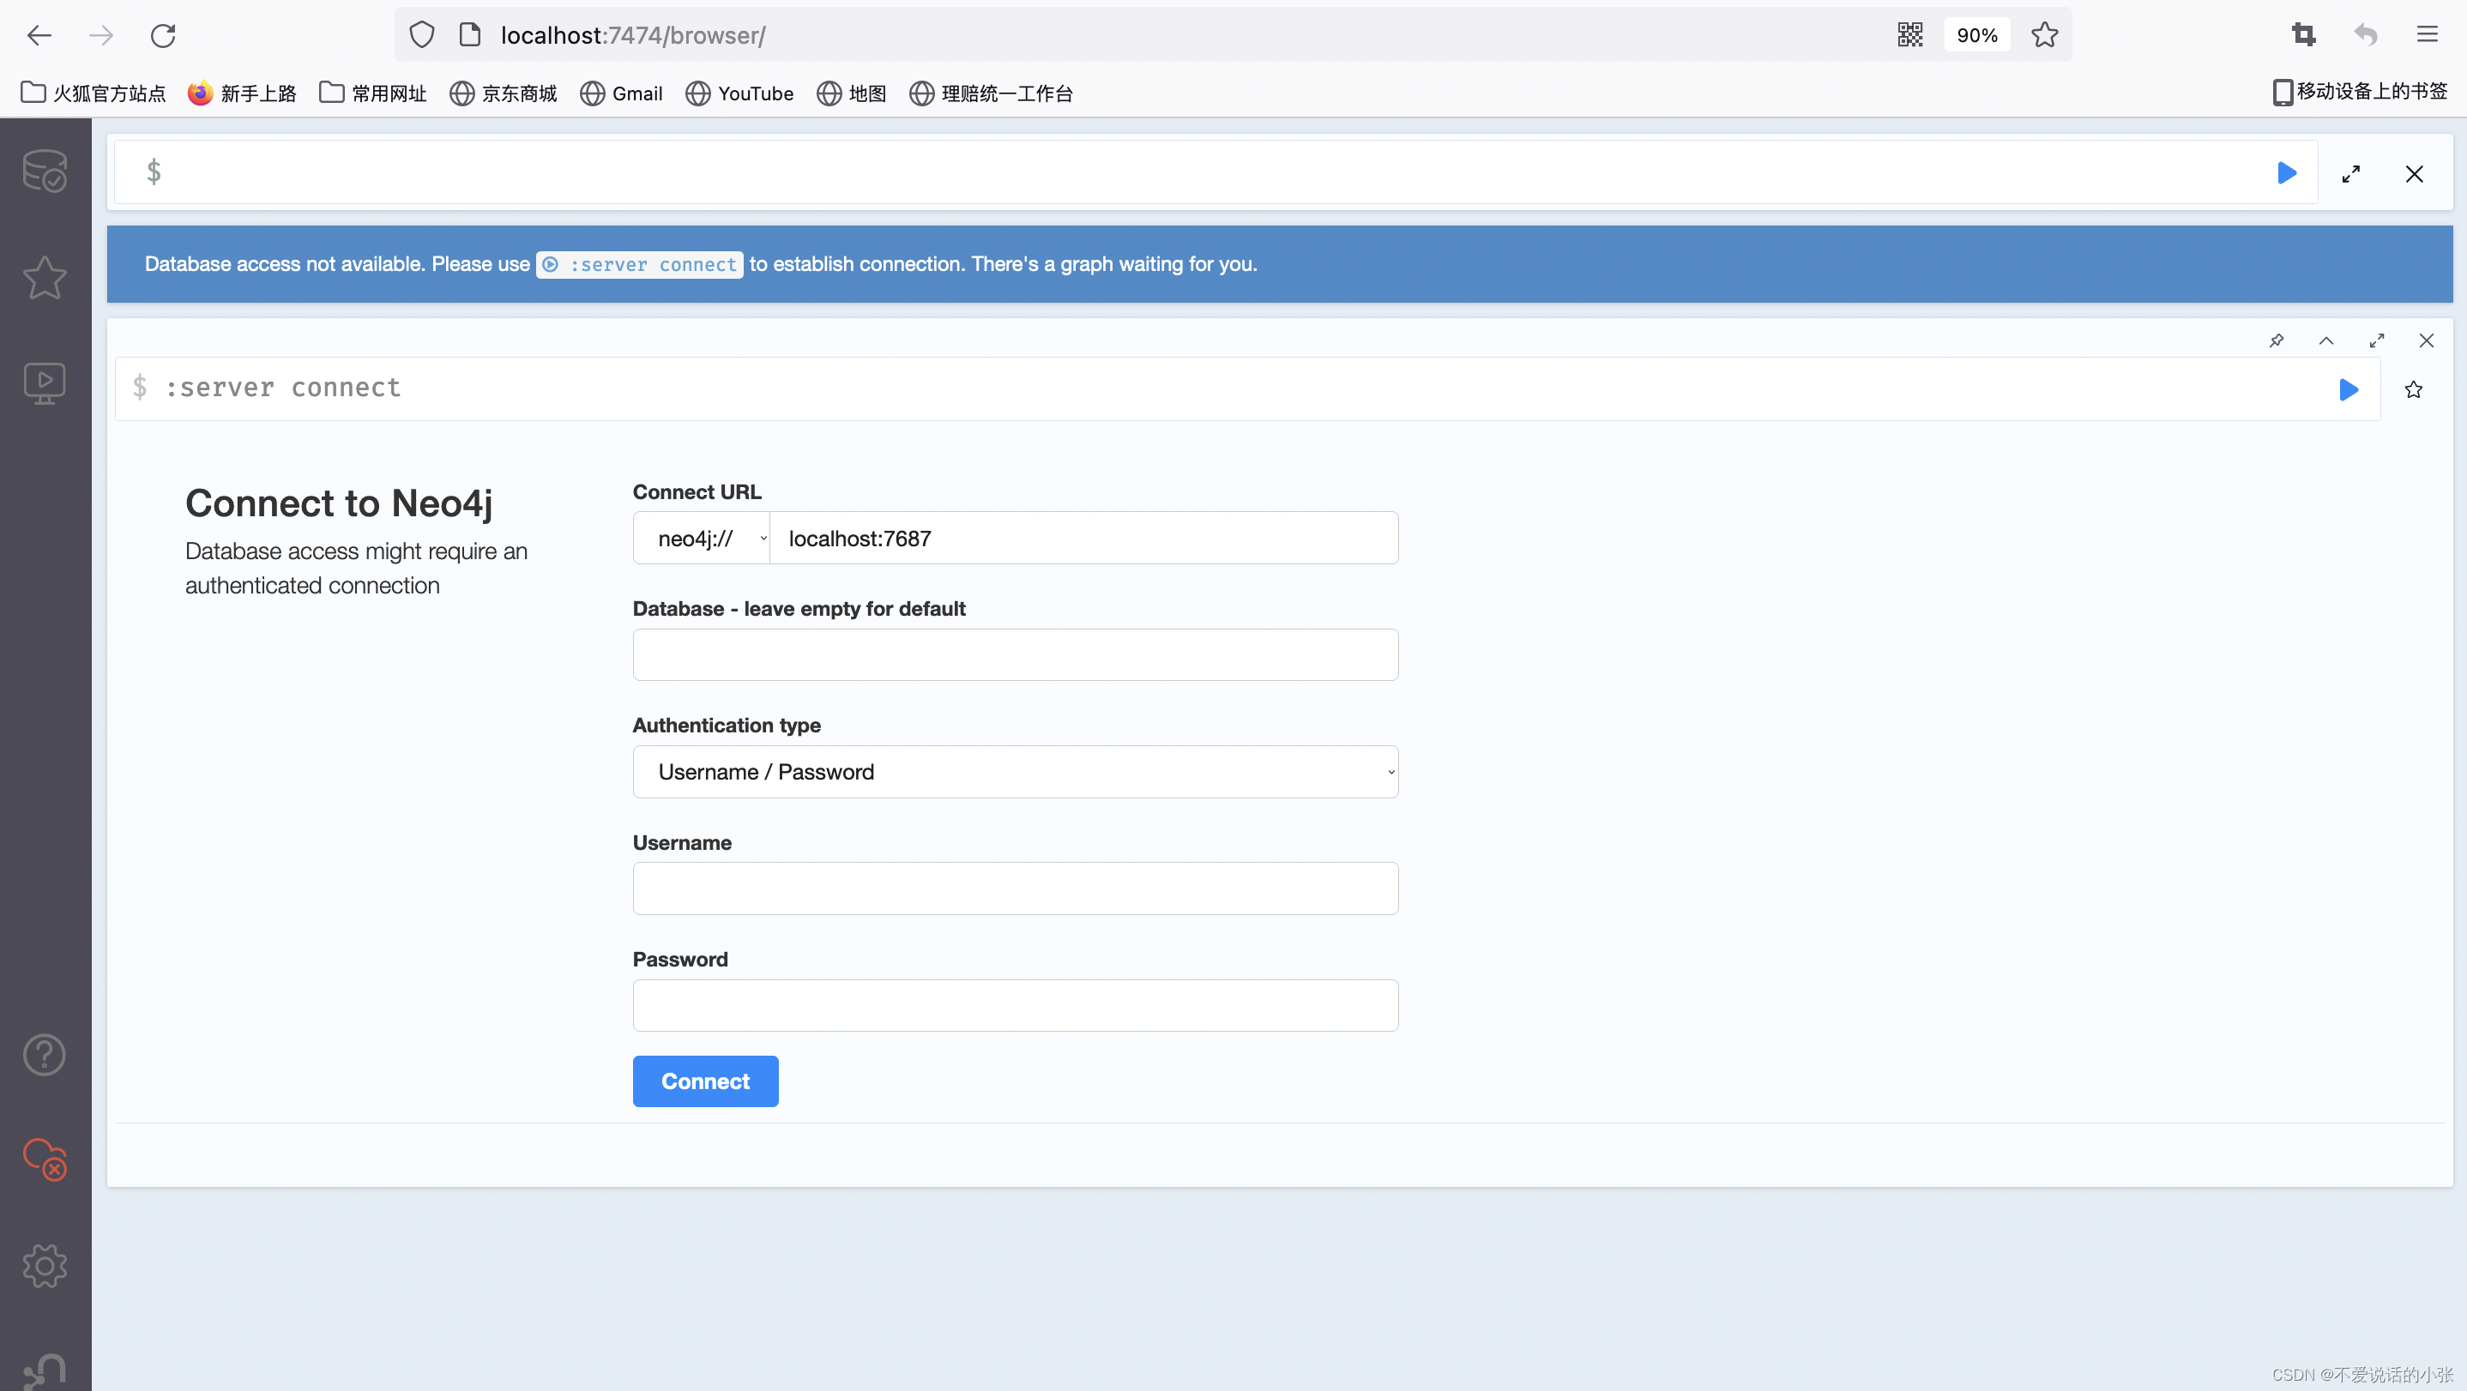Click the QR code icon in address bar
Screen dimensions: 2467x1391
[x=1909, y=35]
